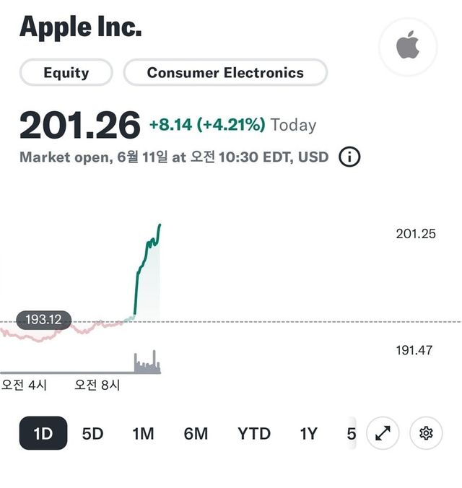
Task: Click the 193.12 previous close marker
Action: tap(43, 319)
